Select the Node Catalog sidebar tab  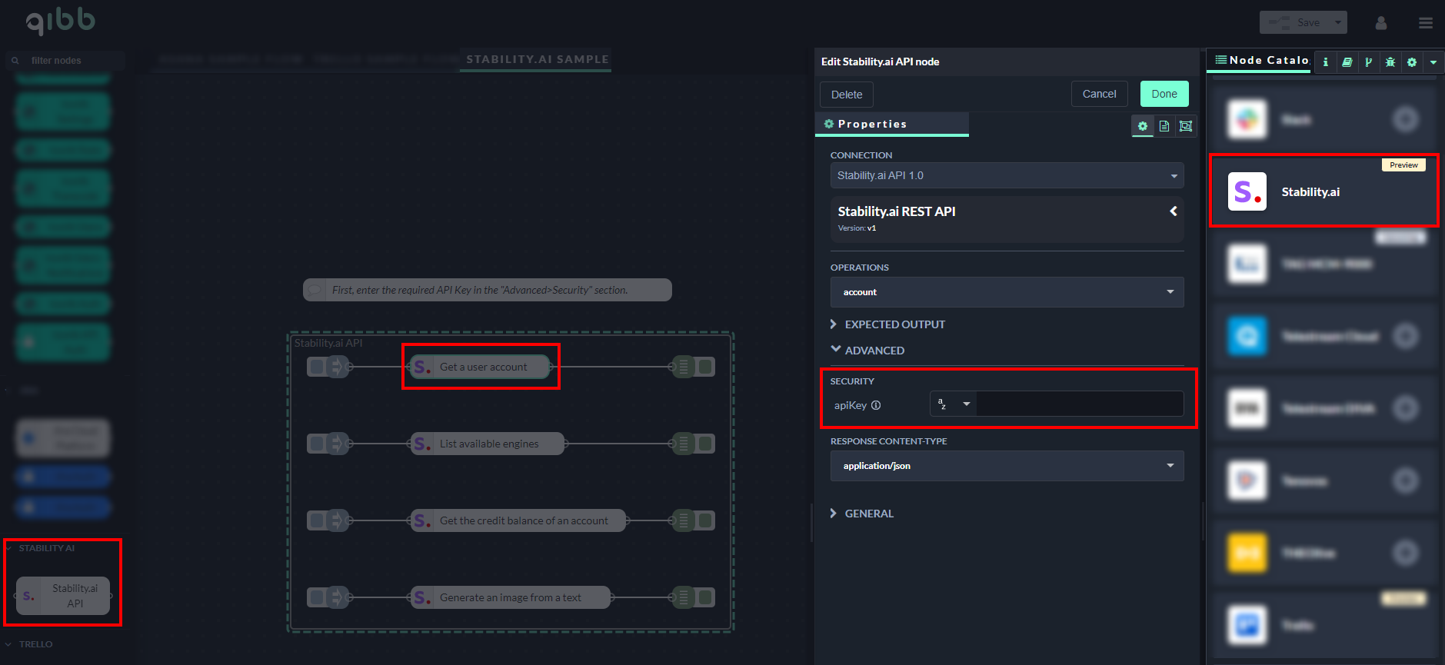click(1261, 60)
